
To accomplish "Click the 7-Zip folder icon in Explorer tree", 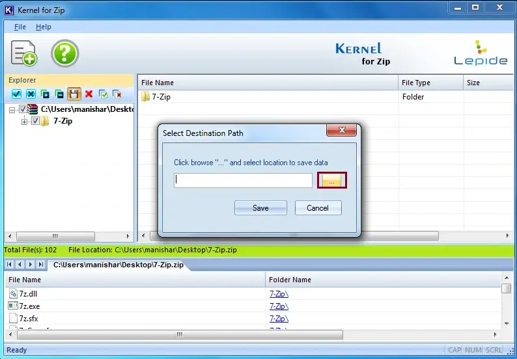I will [x=44, y=121].
